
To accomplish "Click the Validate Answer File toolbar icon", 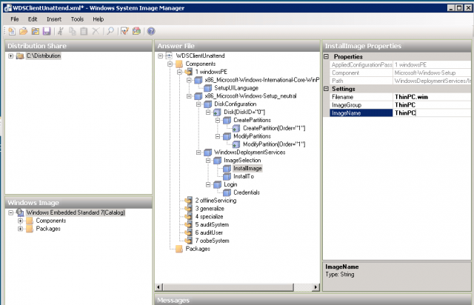I will (124, 31).
